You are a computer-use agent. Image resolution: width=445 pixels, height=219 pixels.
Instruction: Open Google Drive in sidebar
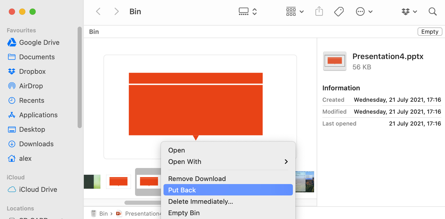(39, 42)
